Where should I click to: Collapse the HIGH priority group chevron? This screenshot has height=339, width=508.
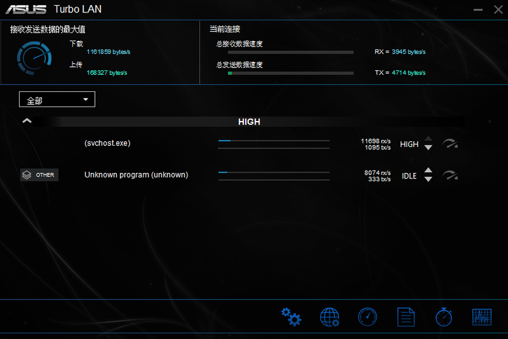[x=27, y=121]
